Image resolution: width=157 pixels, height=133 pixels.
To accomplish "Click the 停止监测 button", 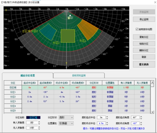I will point(144,19).
